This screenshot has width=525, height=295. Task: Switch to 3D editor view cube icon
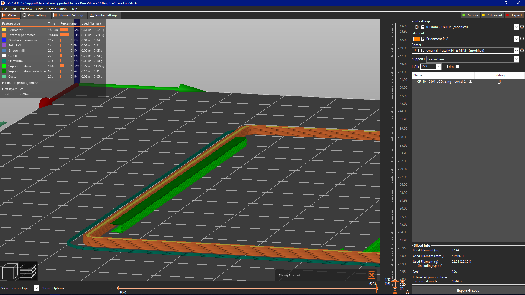(x=10, y=271)
